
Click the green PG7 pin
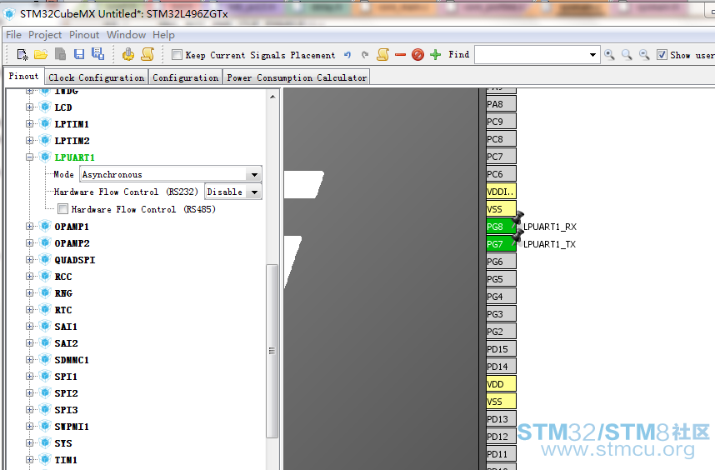(x=501, y=244)
